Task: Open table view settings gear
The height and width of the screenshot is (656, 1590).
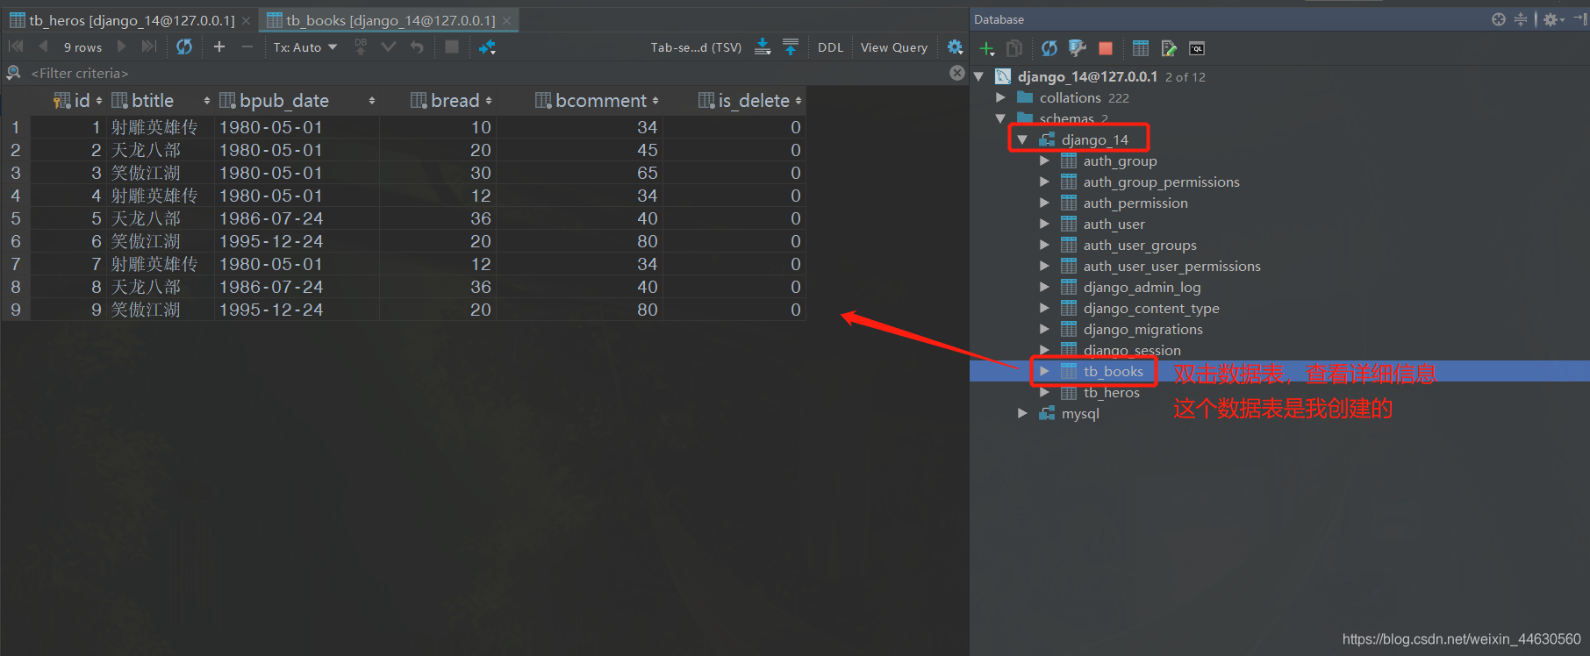Action: pyautogui.click(x=955, y=47)
